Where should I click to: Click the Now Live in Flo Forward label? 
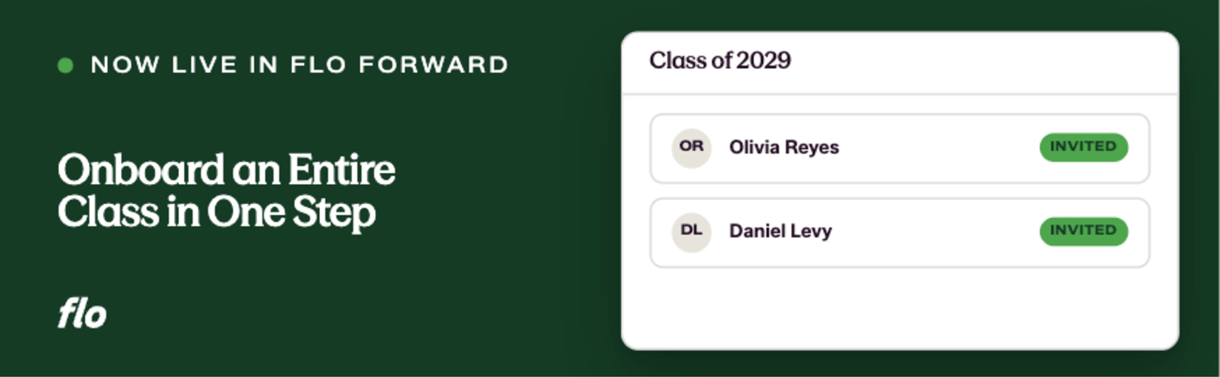click(299, 65)
